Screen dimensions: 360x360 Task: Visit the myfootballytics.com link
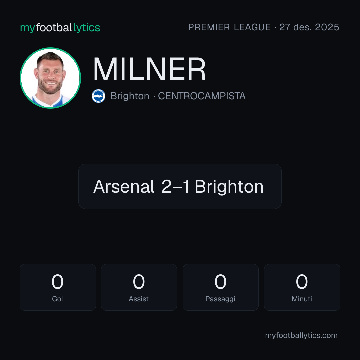pos(301,335)
